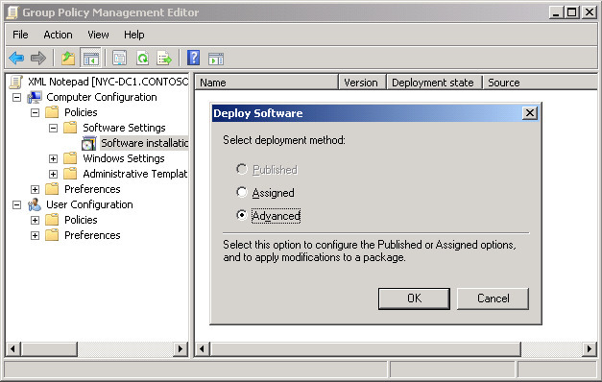Select the Computer Configuration label
The width and height of the screenshot is (602, 382).
pyautogui.click(x=102, y=97)
